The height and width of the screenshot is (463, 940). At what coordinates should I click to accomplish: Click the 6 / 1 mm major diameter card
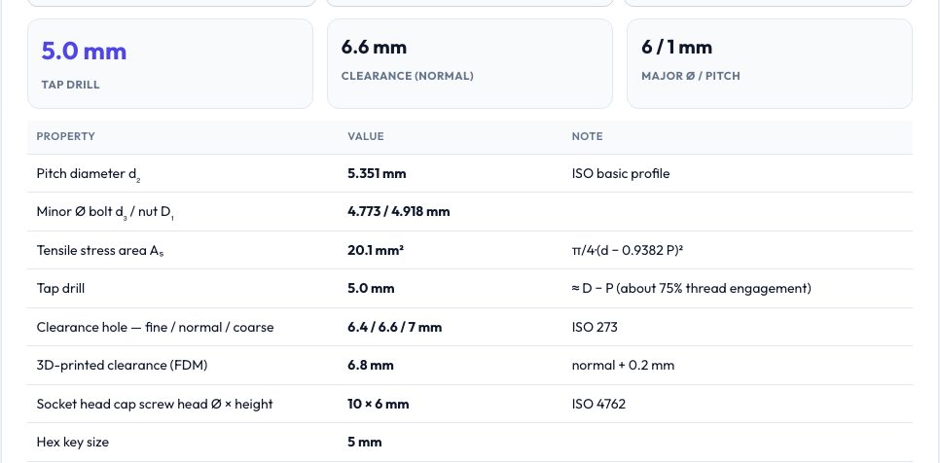coord(769,63)
